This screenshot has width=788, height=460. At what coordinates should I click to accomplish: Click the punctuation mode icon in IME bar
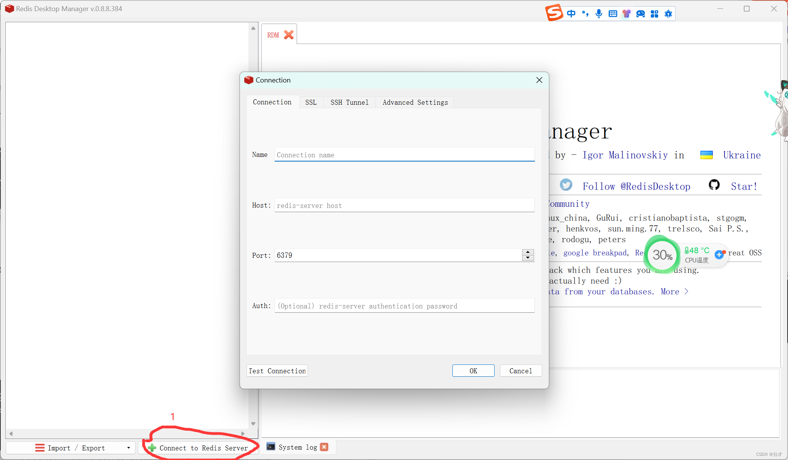(x=585, y=14)
